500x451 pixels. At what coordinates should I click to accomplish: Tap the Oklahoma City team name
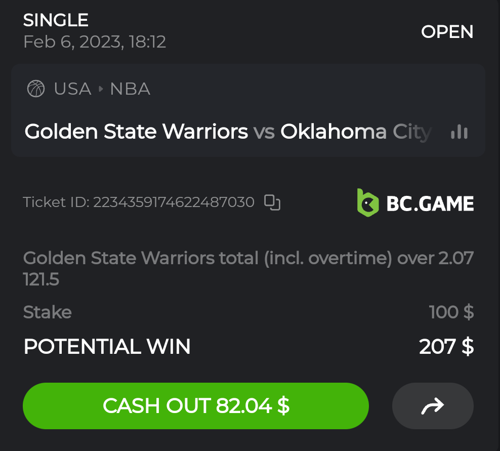[x=356, y=132]
